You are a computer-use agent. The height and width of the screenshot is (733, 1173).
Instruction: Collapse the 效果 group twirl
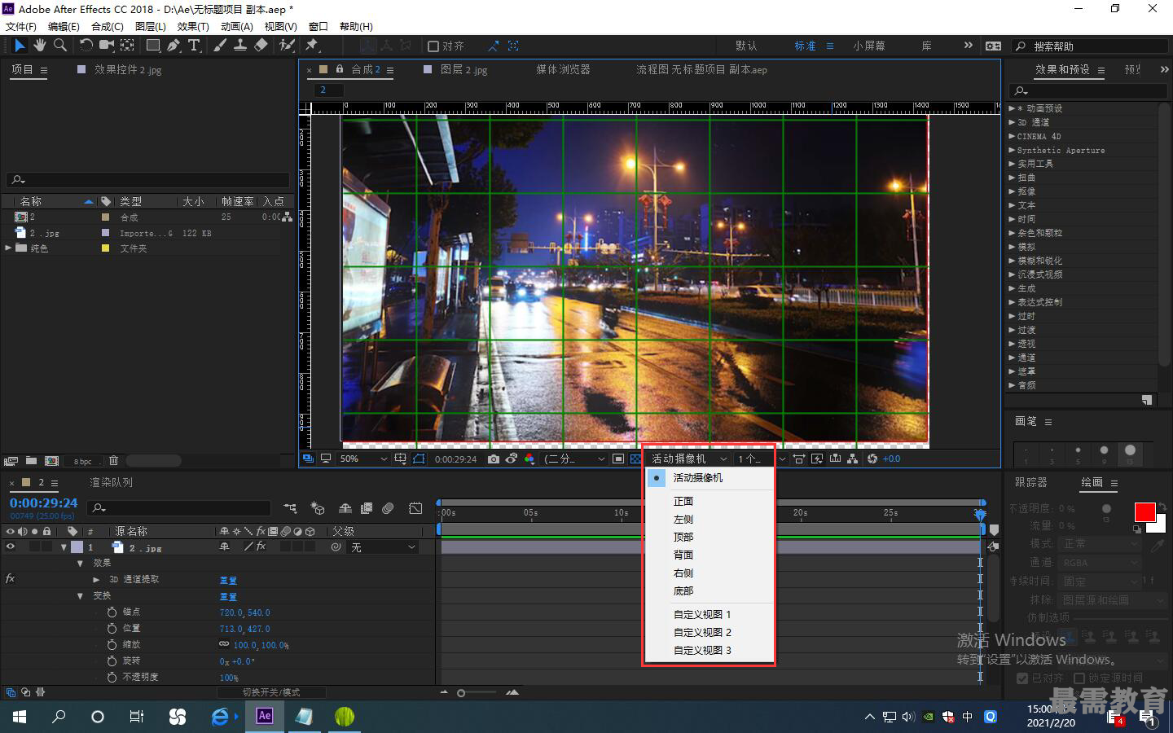click(x=80, y=563)
